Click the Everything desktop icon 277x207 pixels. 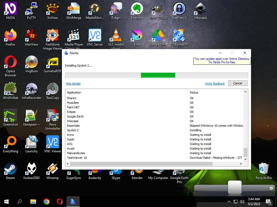11,144
